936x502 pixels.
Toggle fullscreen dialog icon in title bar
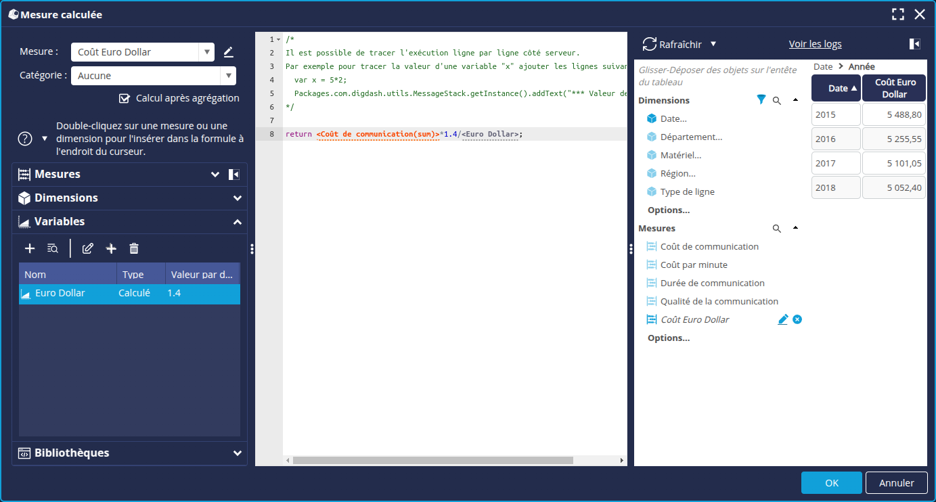(898, 14)
